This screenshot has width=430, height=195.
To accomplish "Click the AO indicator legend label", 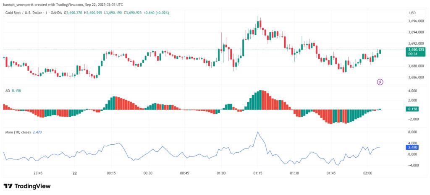I will click(8, 91).
